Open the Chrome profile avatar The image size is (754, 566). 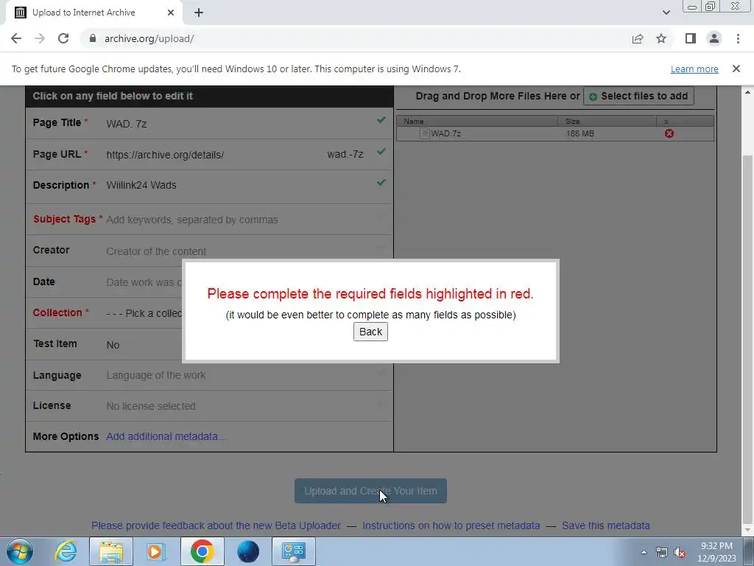point(714,38)
